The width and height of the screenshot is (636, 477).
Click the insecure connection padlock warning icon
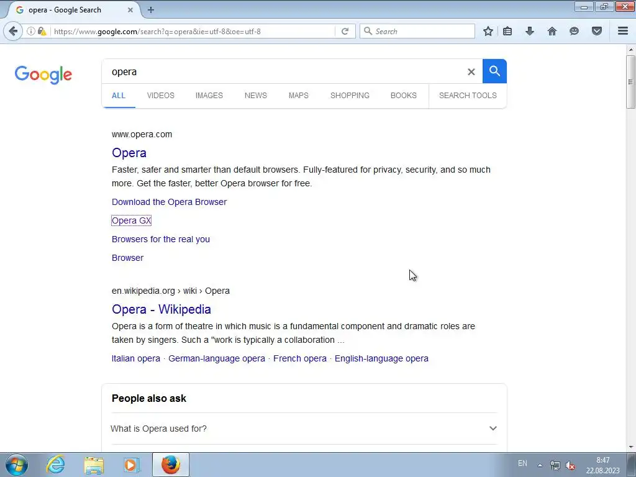tap(42, 31)
